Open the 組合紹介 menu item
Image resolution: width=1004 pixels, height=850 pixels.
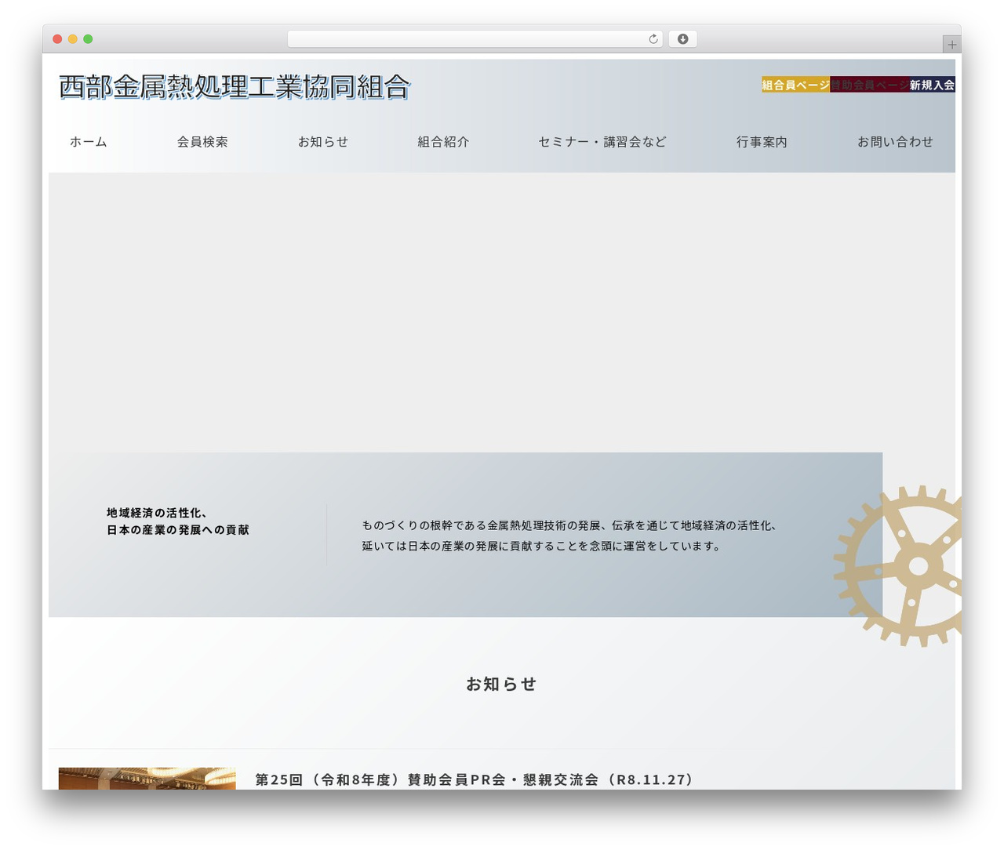(443, 142)
